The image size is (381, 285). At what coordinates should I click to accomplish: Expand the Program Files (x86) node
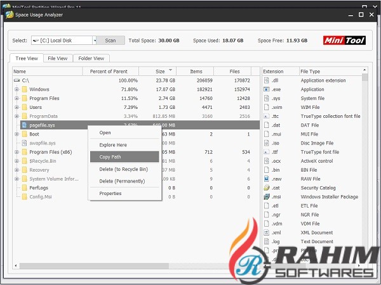tap(17, 152)
